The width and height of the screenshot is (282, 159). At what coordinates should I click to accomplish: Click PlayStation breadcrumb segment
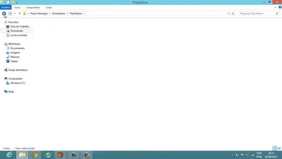pyautogui.click(x=76, y=14)
